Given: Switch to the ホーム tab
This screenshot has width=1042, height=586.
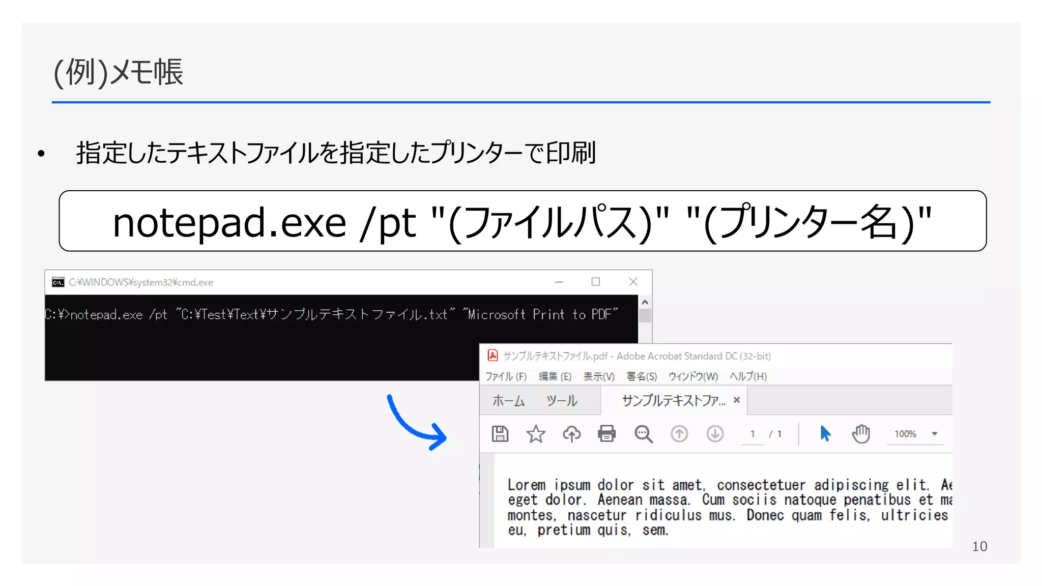Looking at the screenshot, I should (x=508, y=401).
